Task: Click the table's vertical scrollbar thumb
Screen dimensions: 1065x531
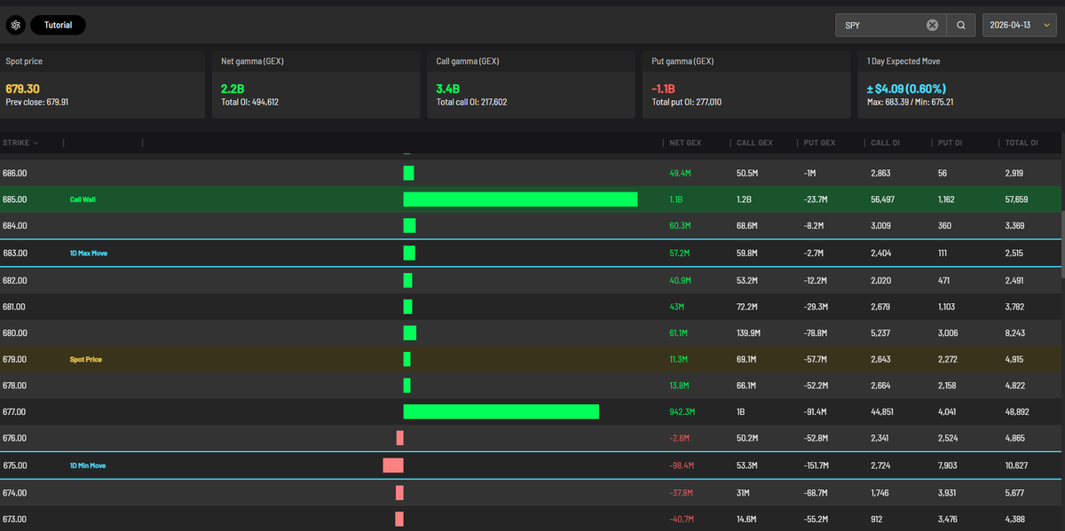Action: pos(1061,246)
